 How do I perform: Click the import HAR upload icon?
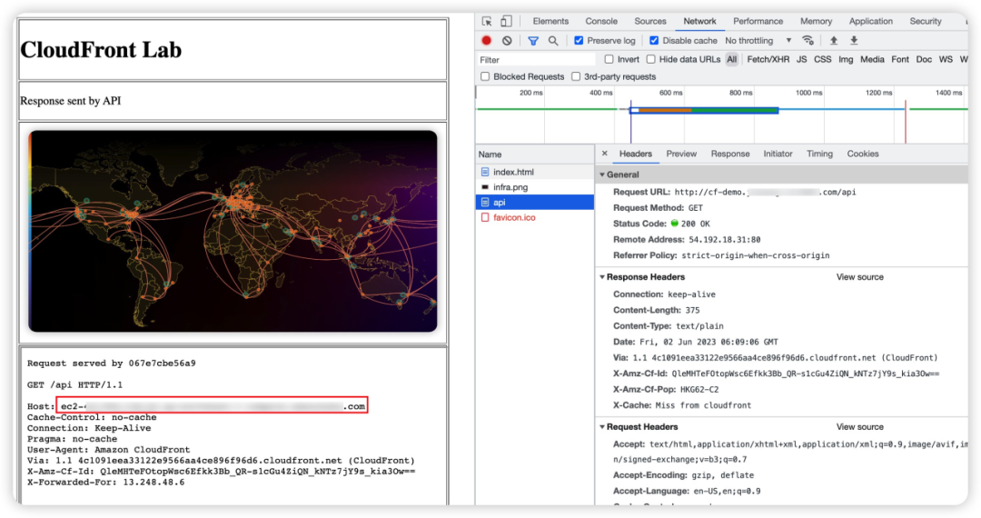(834, 41)
